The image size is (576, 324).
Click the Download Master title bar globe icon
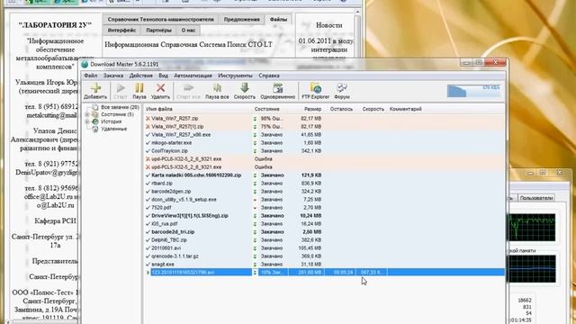tap(85, 64)
